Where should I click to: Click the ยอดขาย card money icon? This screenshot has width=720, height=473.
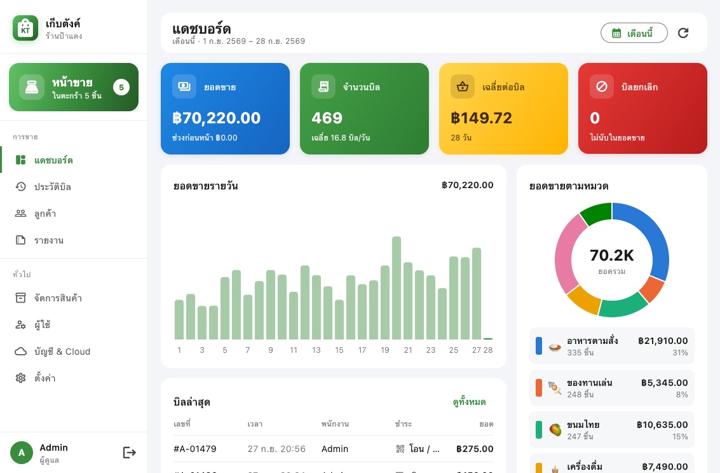pyautogui.click(x=184, y=86)
